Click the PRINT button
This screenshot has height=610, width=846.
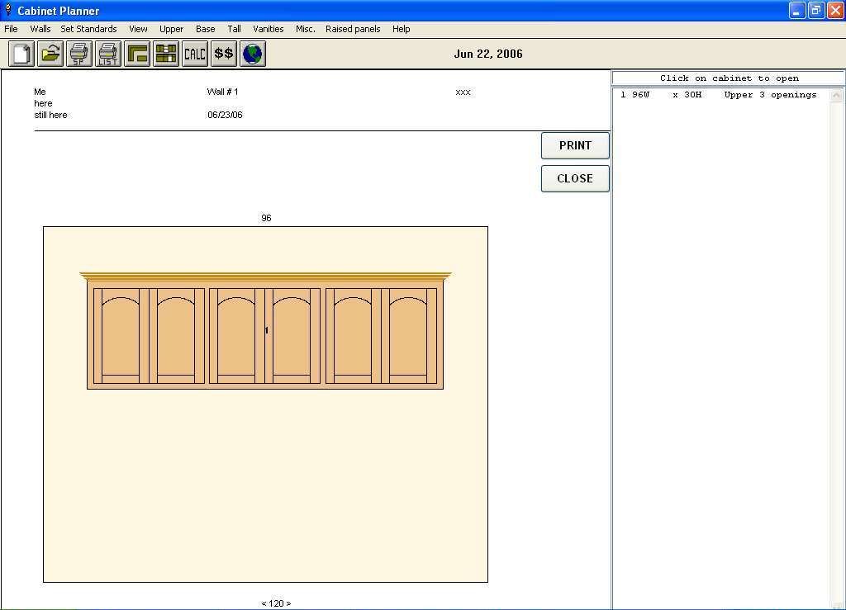(x=575, y=145)
